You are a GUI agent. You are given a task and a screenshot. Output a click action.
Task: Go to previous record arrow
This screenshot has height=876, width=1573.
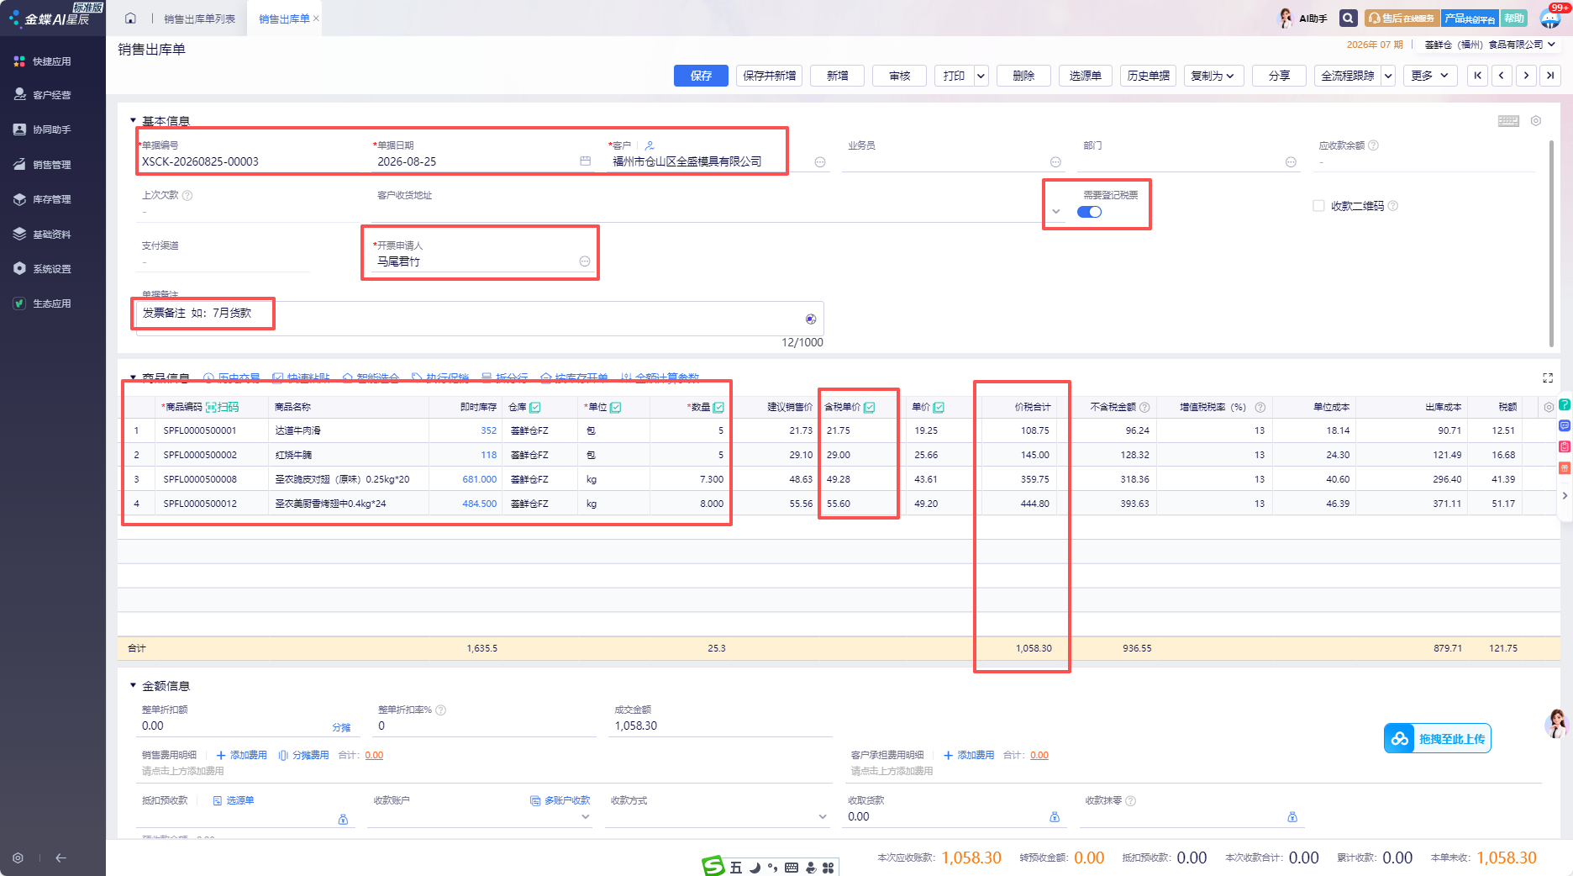tap(1502, 76)
